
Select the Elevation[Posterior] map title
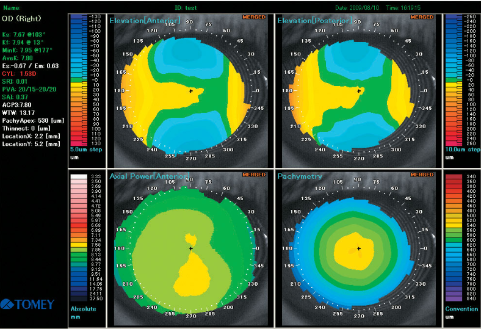coord(314,21)
